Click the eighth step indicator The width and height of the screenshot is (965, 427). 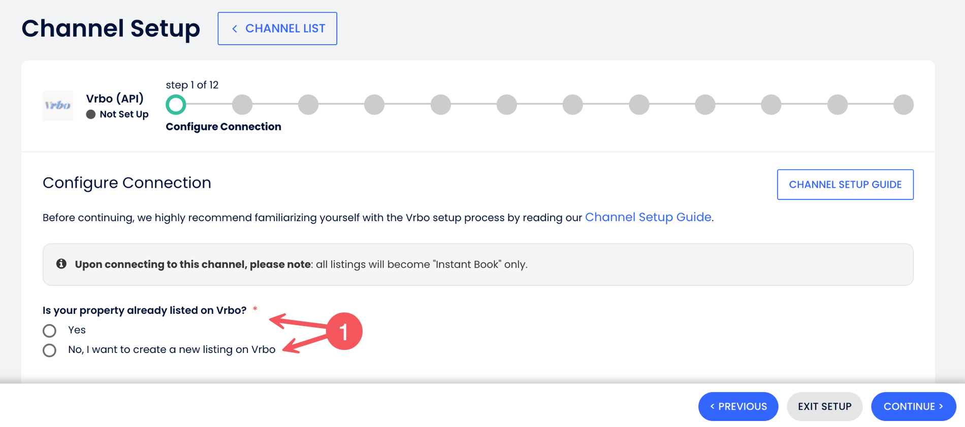click(x=639, y=104)
